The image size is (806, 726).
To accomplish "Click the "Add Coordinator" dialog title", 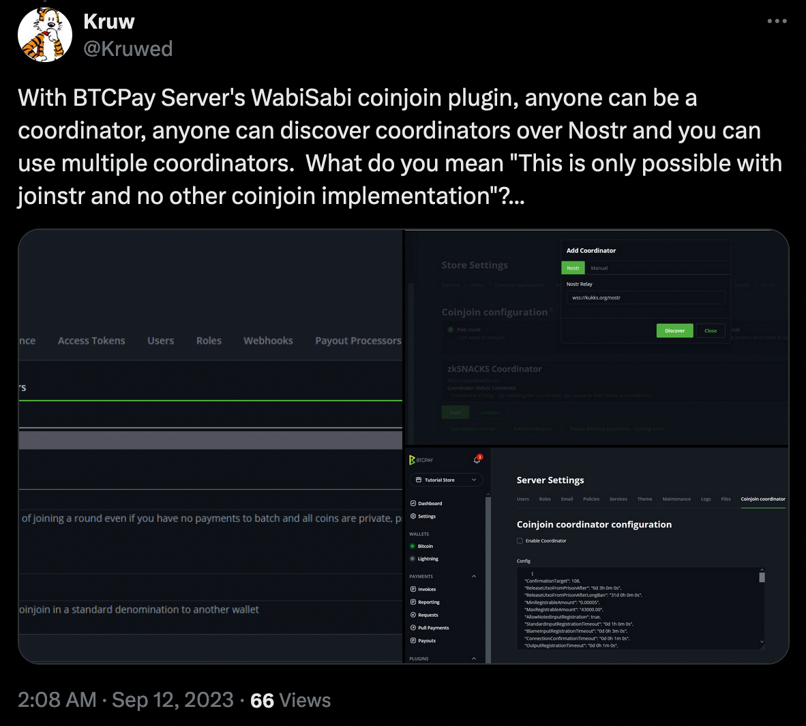I will (591, 250).
